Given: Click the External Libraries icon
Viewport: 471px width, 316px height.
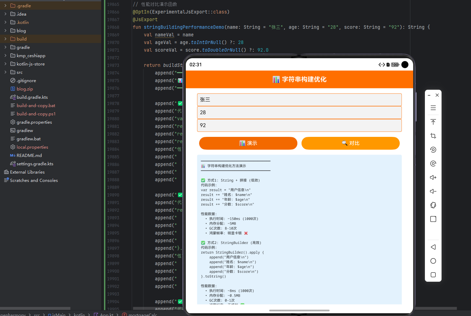Looking at the screenshot, I should pyautogui.click(x=6, y=172).
